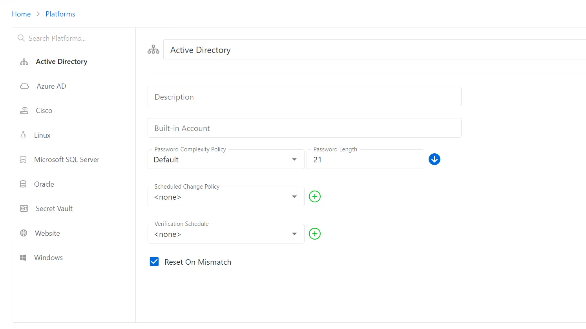The width and height of the screenshot is (586, 329).
Task: Click the Oracle database icon
Action: (23, 184)
